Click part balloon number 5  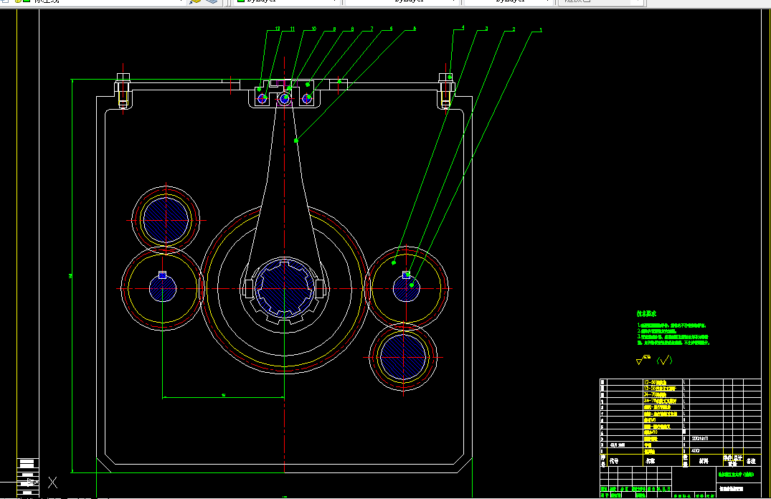pos(415,29)
